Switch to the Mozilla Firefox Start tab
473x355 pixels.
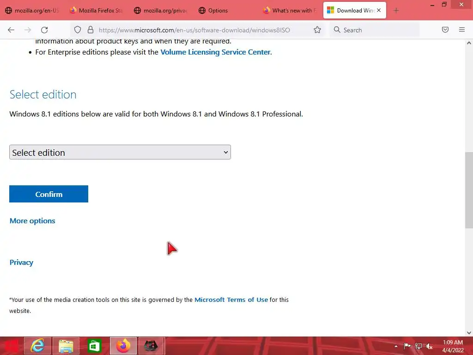pyautogui.click(x=96, y=11)
